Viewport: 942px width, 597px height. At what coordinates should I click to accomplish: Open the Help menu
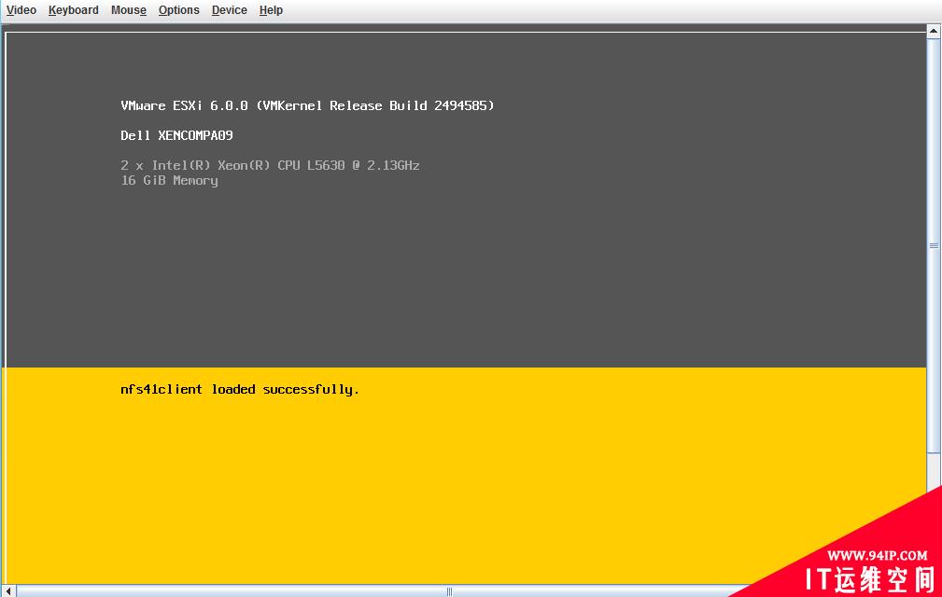[x=271, y=10]
